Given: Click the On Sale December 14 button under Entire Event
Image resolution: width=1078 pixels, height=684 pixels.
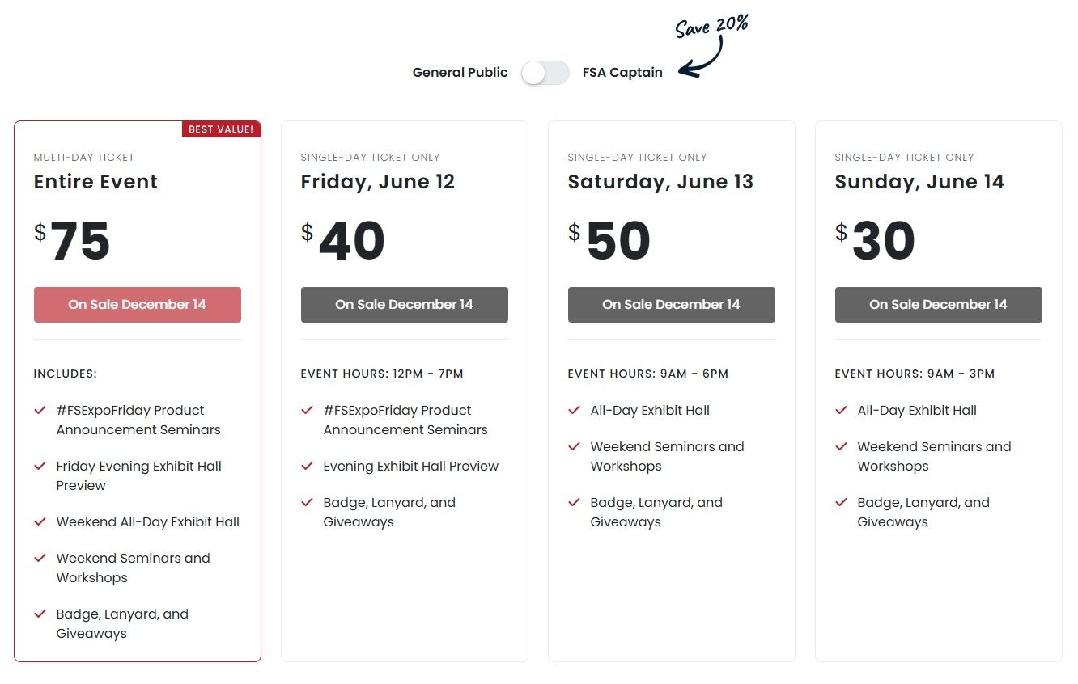Looking at the screenshot, I should pos(137,305).
